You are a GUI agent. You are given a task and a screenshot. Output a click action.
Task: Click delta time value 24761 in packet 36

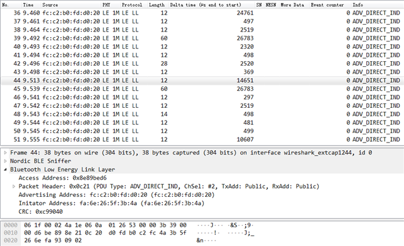coord(245,13)
